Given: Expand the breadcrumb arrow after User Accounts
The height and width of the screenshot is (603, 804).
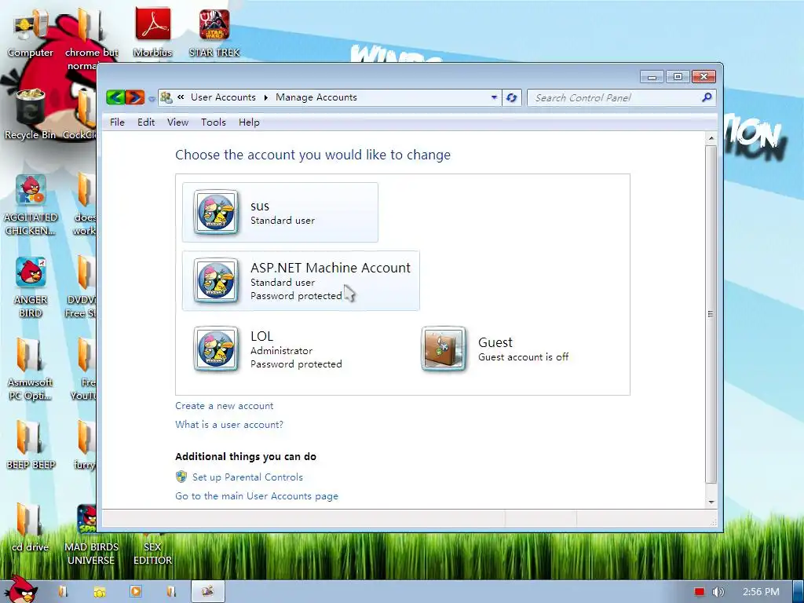Looking at the screenshot, I should pos(265,97).
